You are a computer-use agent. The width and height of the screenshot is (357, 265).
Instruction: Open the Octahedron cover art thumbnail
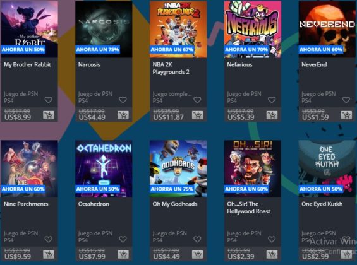104,168
